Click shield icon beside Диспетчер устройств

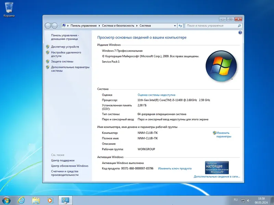[48, 47]
